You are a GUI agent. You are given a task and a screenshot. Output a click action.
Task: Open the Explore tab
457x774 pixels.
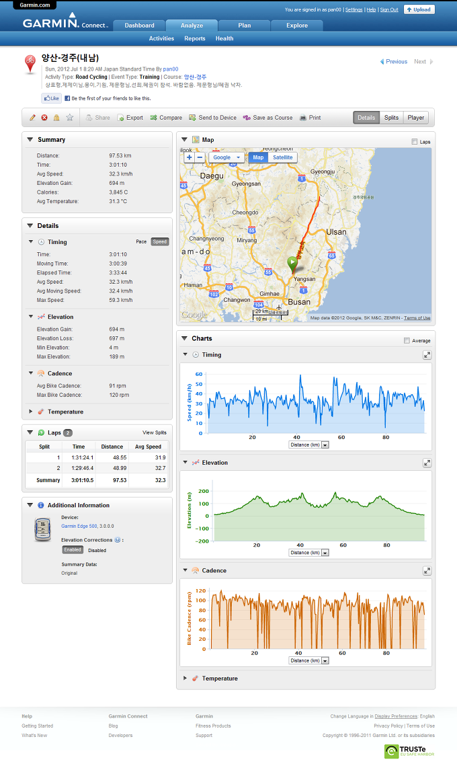(x=297, y=26)
